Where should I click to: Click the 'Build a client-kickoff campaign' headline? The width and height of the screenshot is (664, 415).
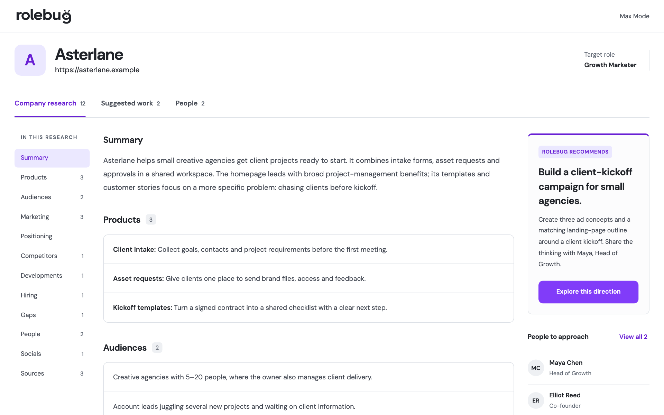tap(585, 186)
